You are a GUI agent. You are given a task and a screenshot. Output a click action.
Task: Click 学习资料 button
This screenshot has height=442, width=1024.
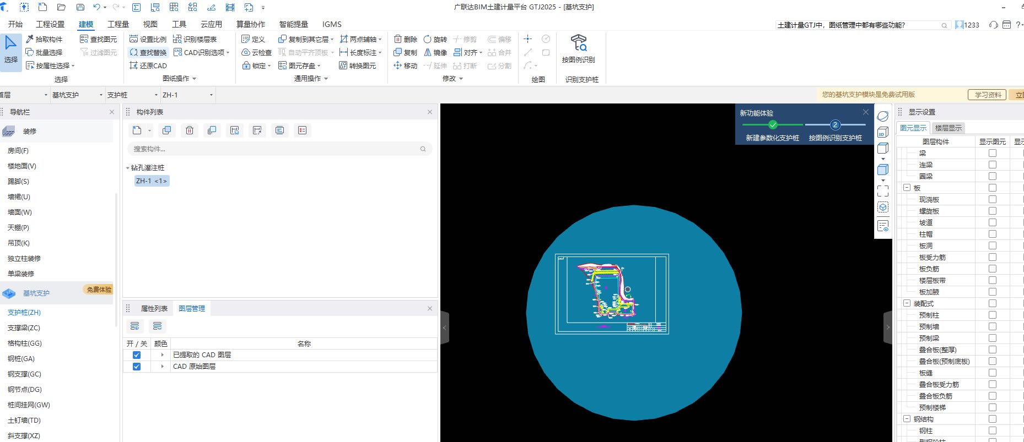click(x=987, y=95)
